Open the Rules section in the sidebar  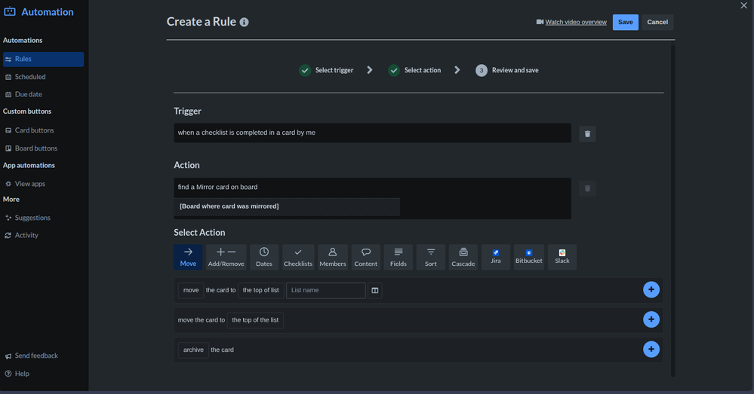(x=43, y=59)
